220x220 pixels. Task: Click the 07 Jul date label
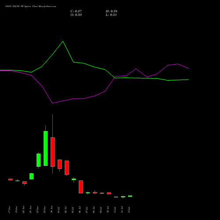(x=87, y=210)
